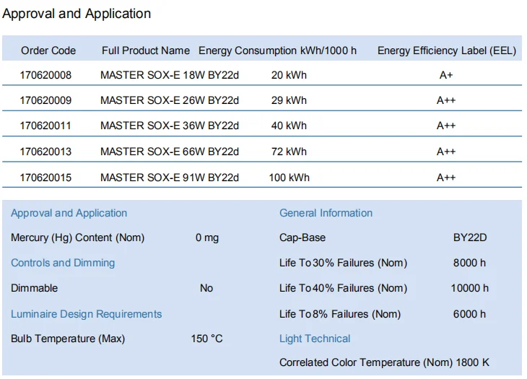Click the 'Dimmable' label
The height and width of the screenshot is (379, 527).
coord(34,288)
